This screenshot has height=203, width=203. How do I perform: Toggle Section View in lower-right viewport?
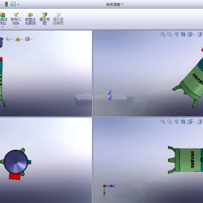(x=183, y=122)
